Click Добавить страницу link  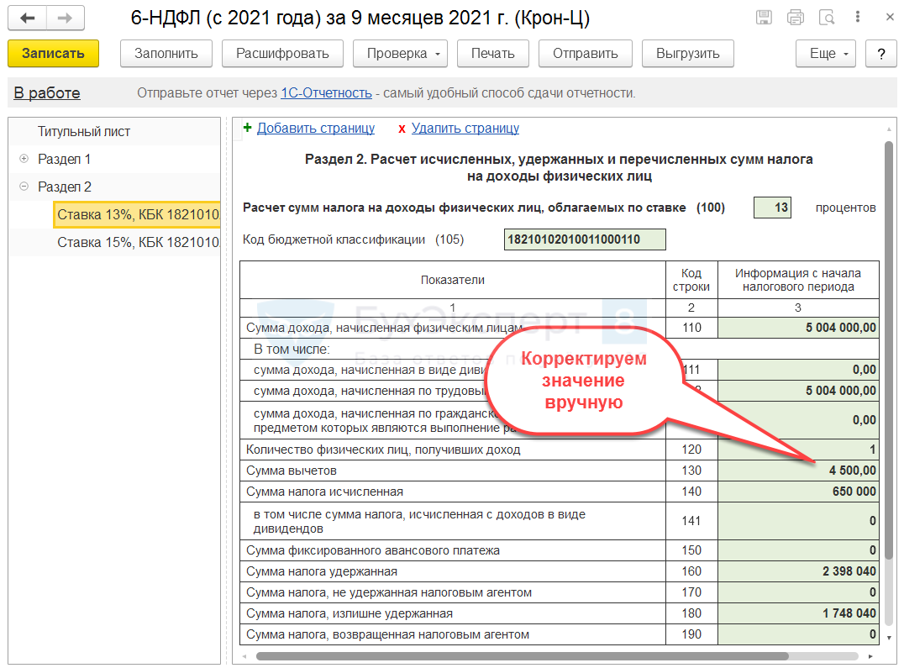316,128
